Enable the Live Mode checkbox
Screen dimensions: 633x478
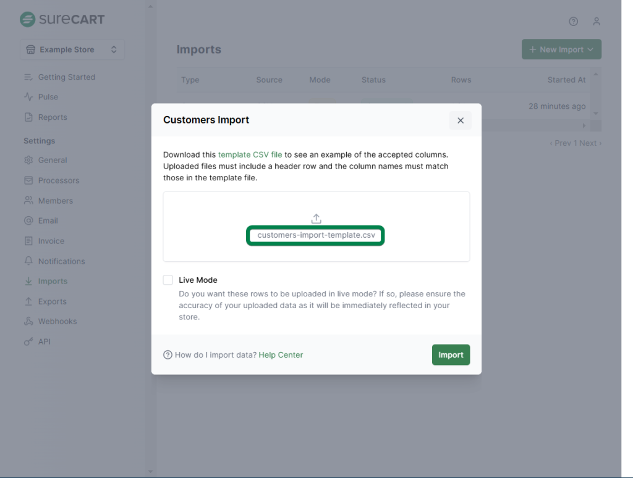[168, 280]
